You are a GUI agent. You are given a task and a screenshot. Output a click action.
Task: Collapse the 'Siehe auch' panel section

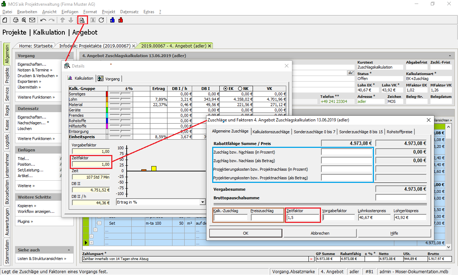coord(68,250)
